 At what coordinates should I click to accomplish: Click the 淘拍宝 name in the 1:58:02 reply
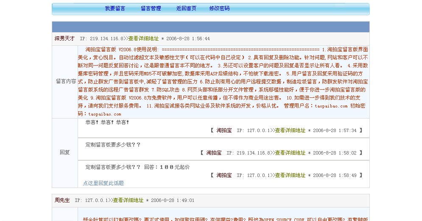[214, 153]
